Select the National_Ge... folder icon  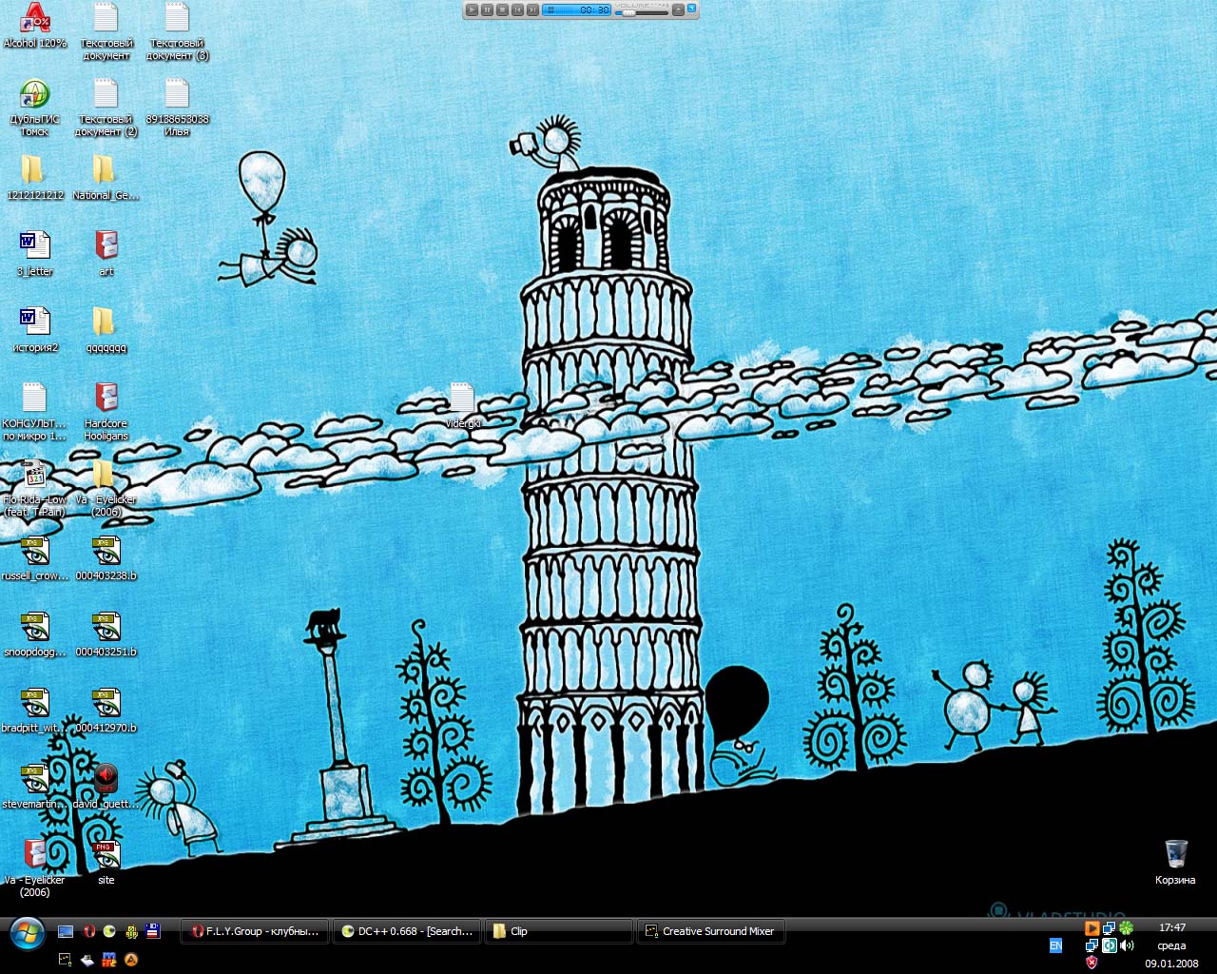106,178
